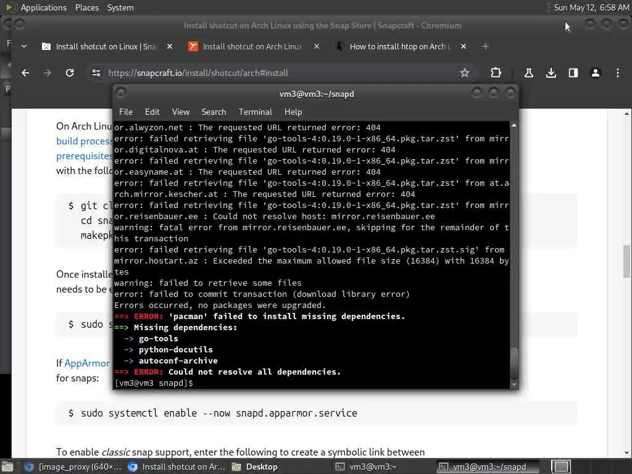The width and height of the screenshot is (632, 474).
Task: Open the Terminal menu
Action: (x=255, y=112)
